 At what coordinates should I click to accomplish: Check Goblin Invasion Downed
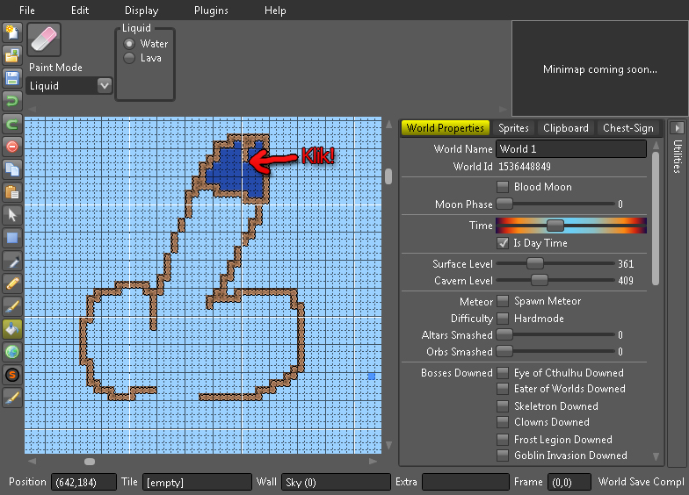coord(503,456)
